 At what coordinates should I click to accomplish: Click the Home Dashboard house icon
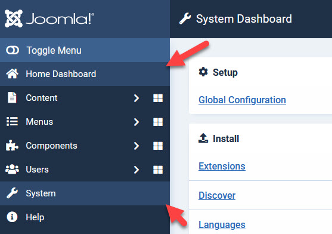click(x=13, y=74)
